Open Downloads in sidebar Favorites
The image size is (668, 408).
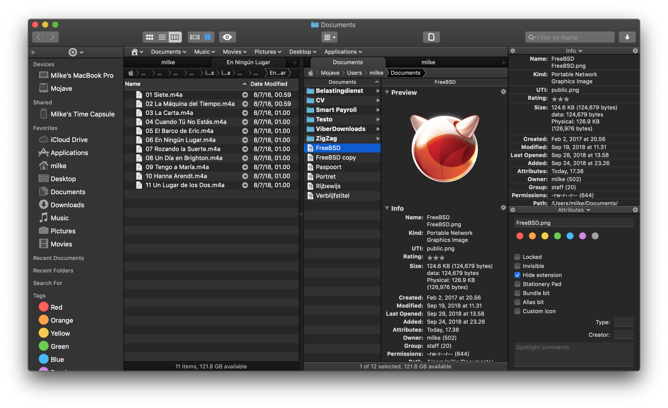[x=67, y=205]
